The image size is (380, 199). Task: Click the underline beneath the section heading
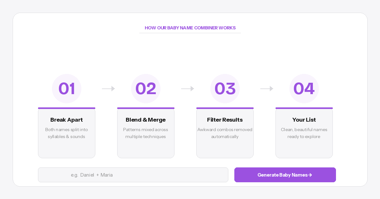[x=190, y=33]
